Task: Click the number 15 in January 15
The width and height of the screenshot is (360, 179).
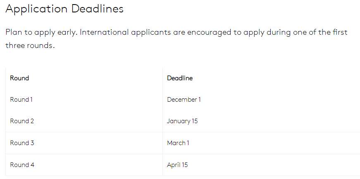Action: 195,121
